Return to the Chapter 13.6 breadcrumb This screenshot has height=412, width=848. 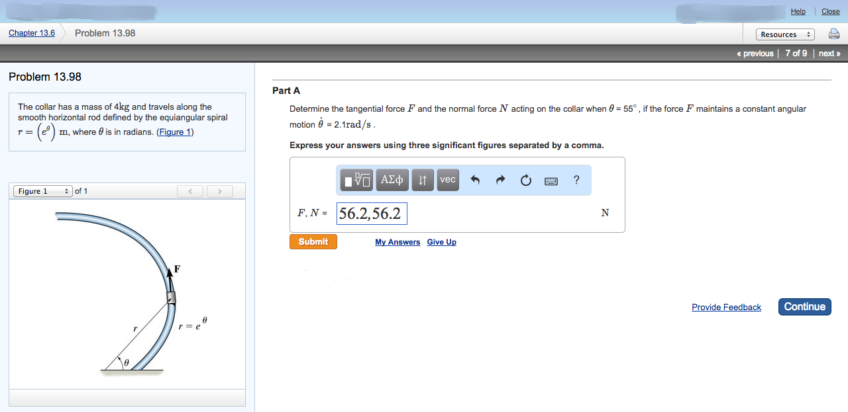tap(31, 32)
